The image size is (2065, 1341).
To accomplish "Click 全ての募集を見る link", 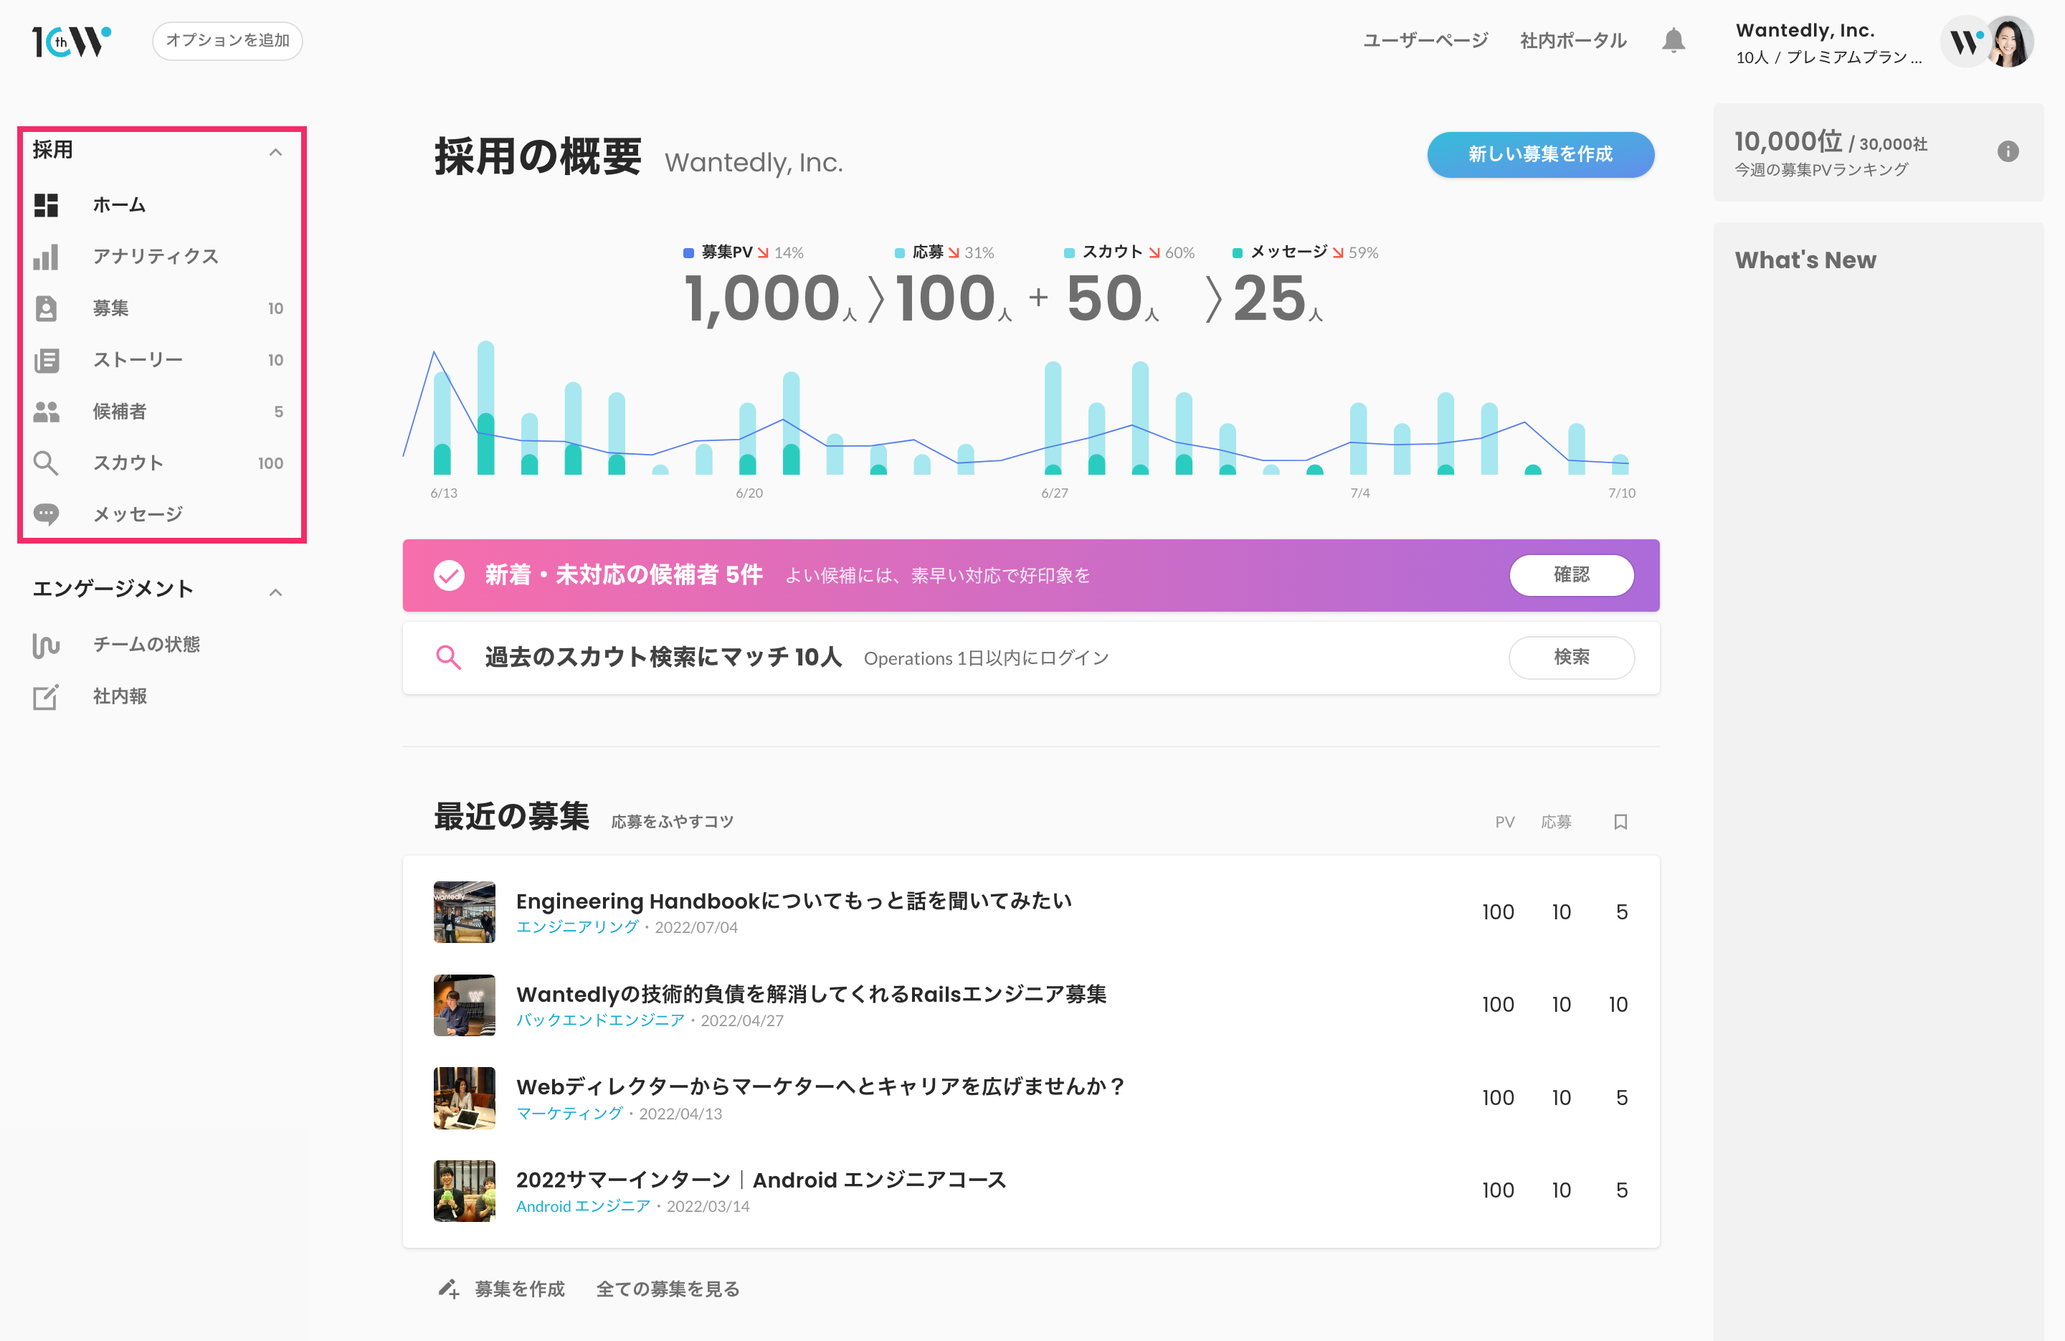I will click(x=668, y=1289).
